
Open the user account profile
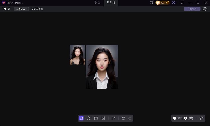pos(174,3)
